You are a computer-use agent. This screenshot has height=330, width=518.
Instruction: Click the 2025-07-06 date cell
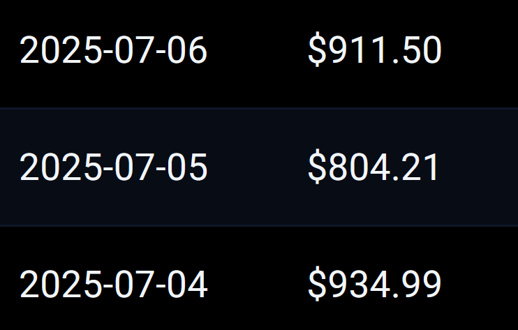[113, 51]
